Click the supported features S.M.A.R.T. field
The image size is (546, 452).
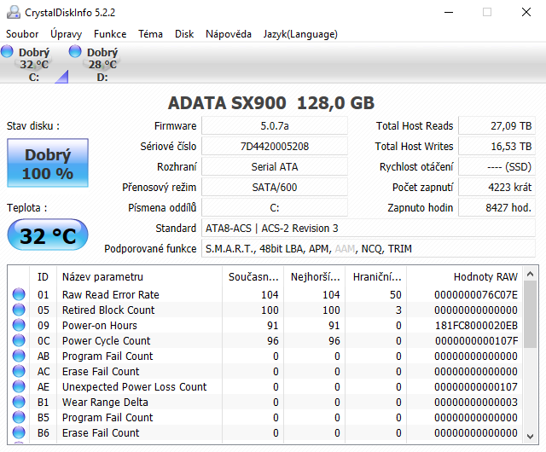[x=369, y=249]
